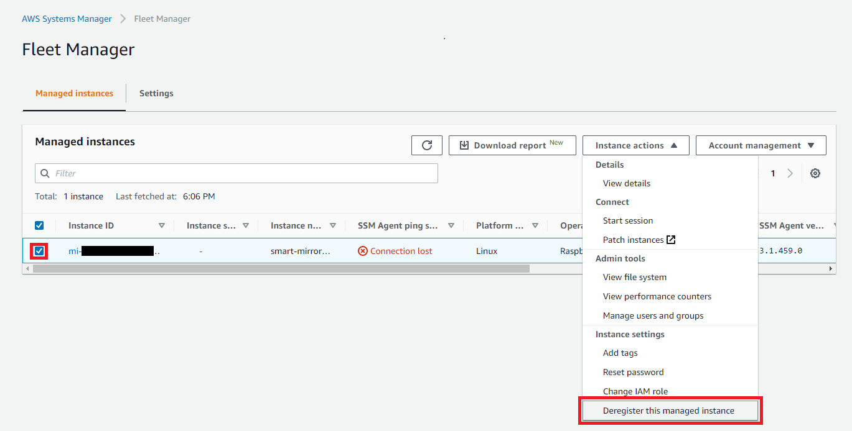Click the Download report button
The image size is (852, 431).
click(x=512, y=145)
